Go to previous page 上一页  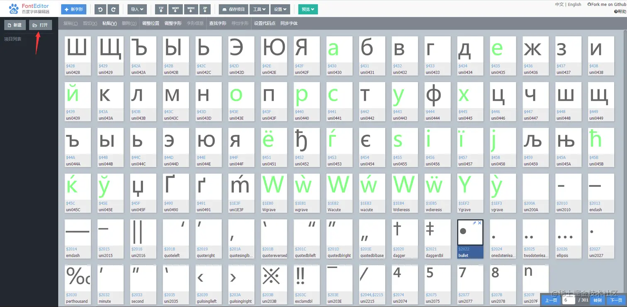[551, 300]
